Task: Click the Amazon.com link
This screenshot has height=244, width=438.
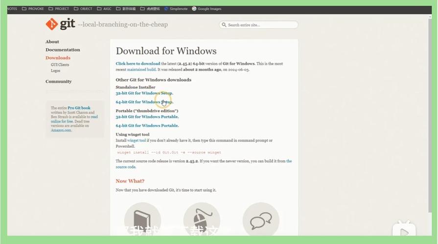Action: coord(61,130)
